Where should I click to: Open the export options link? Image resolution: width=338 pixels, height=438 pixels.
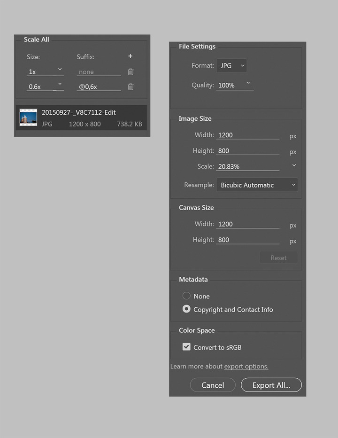coord(246,366)
